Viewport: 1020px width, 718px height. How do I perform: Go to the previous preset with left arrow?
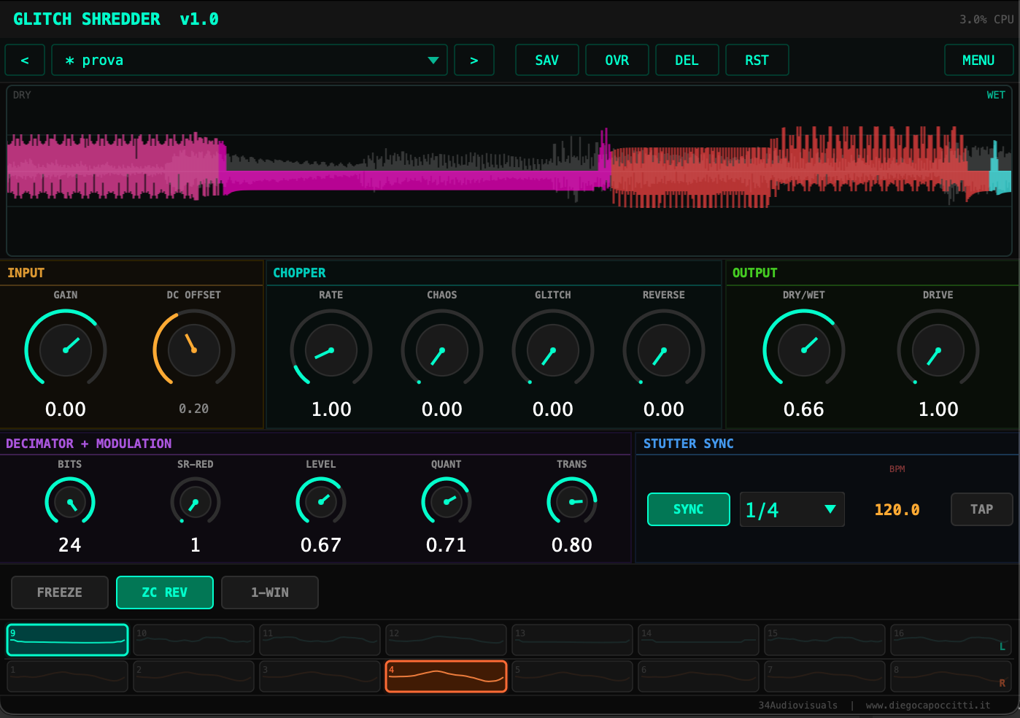tap(25, 61)
